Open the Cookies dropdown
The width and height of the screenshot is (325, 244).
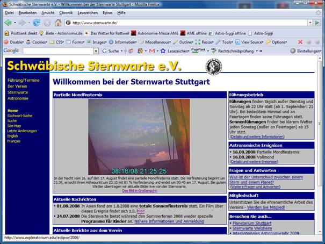coord(37,42)
